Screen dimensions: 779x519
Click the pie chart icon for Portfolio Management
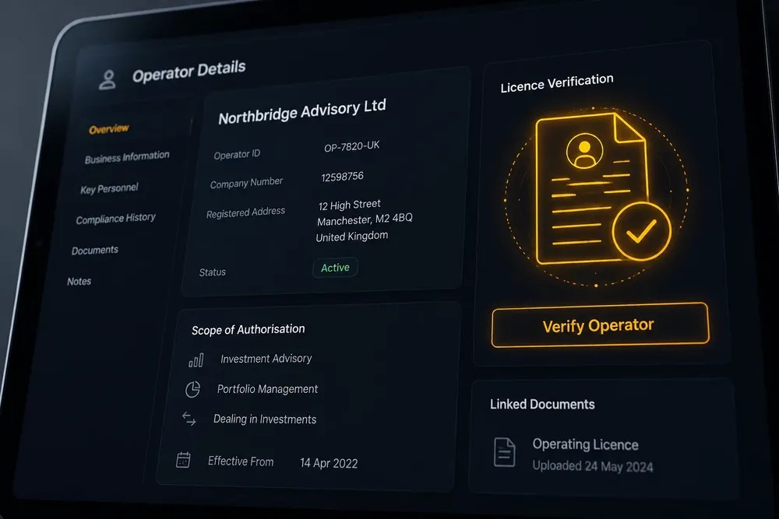click(192, 390)
